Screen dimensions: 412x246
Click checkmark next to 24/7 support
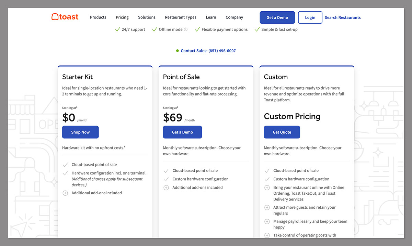[117, 29]
